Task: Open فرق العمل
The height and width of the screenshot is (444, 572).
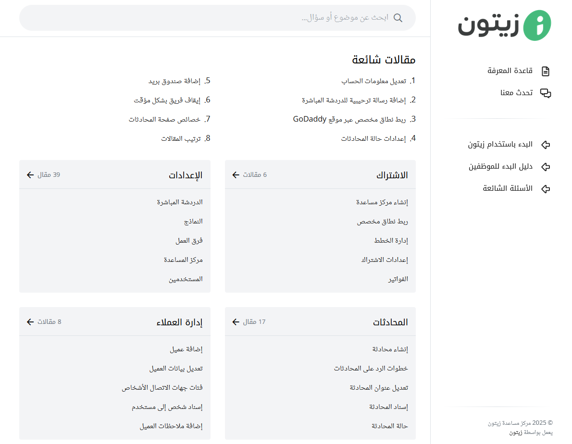Action: tap(189, 241)
